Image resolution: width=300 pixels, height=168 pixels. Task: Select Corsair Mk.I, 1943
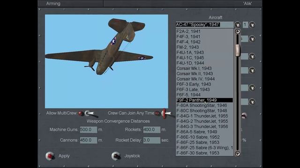tap(204, 69)
